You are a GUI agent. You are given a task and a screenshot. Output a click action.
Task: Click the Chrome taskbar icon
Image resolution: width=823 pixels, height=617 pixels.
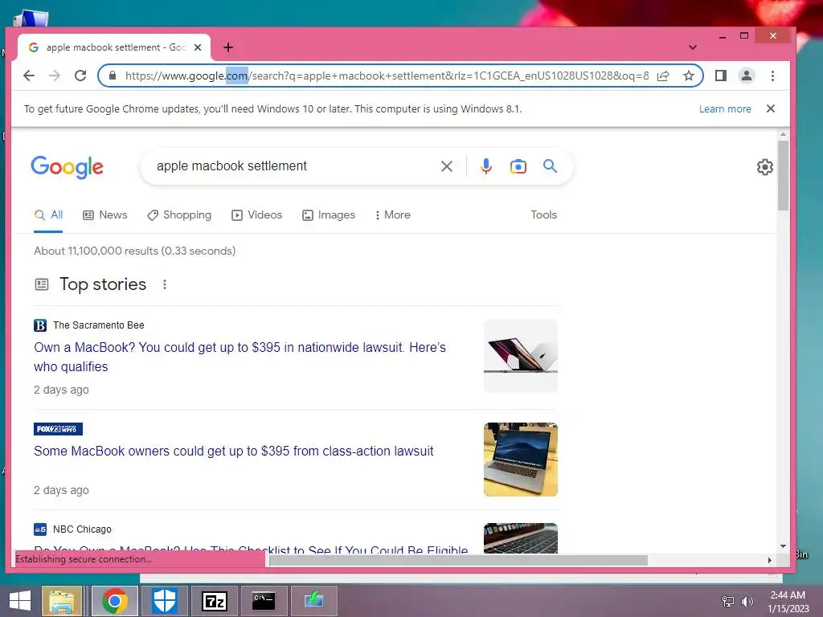pyautogui.click(x=115, y=601)
